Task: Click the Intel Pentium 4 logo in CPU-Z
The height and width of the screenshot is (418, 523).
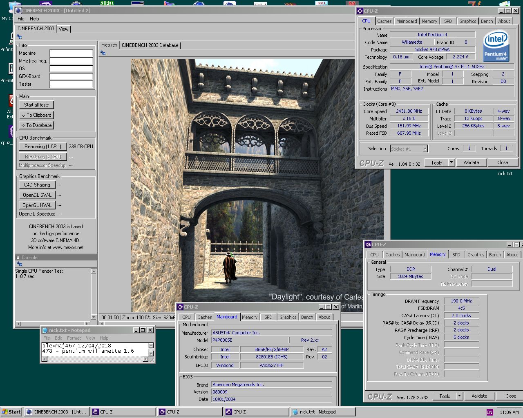Action: click(496, 46)
